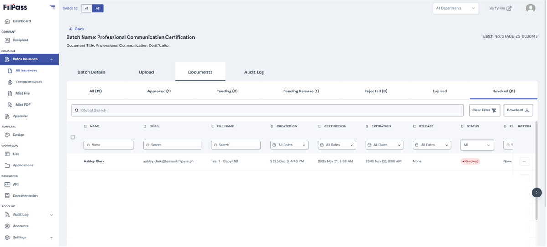Click the Design palette icon
Screen dimensions: 547x247
point(7,135)
